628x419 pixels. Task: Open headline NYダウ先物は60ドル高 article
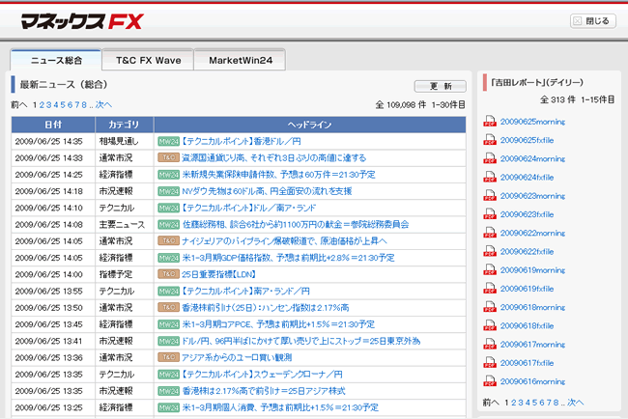pos(267,191)
